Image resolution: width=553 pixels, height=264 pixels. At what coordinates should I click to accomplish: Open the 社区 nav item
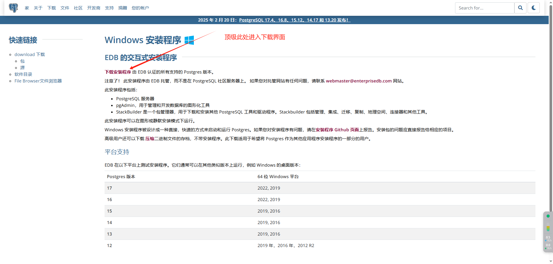78,8
